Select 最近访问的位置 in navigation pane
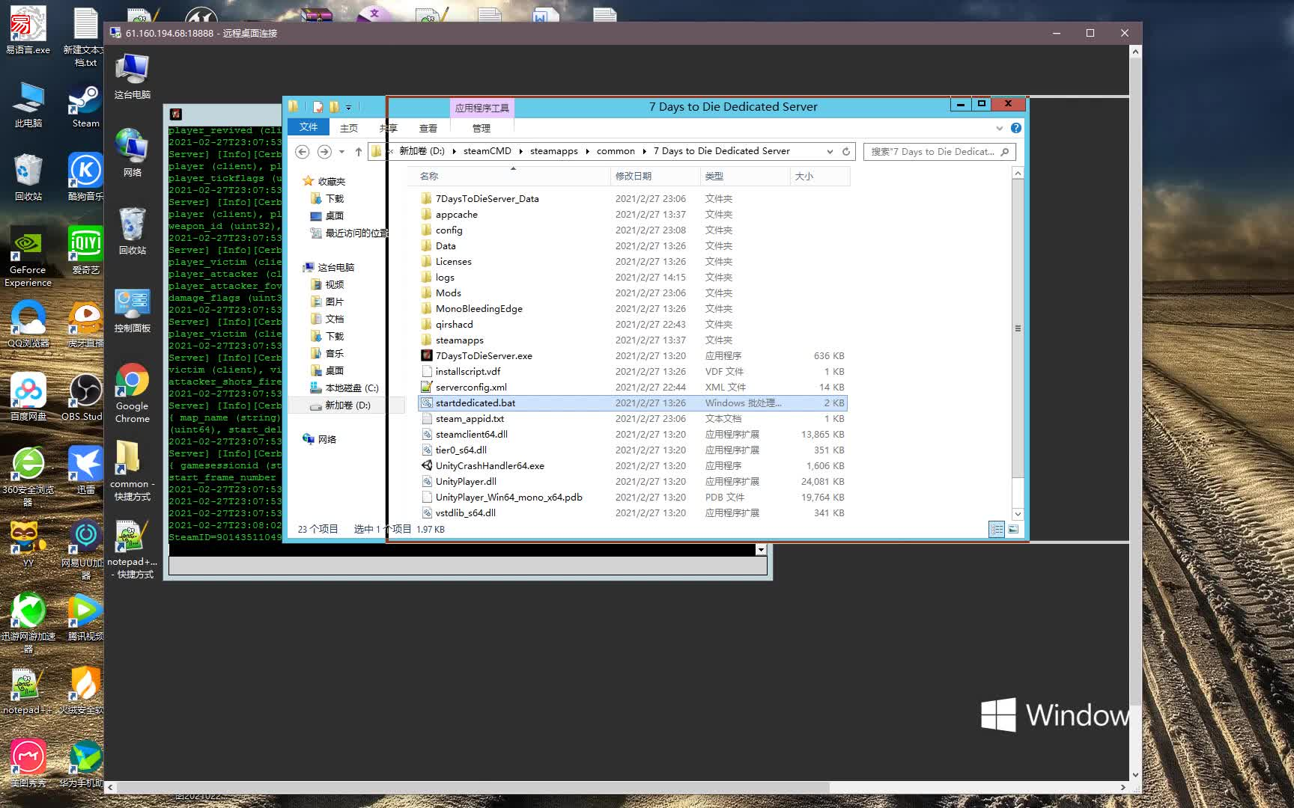The image size is (1294, 808). (x=351, y=233)
